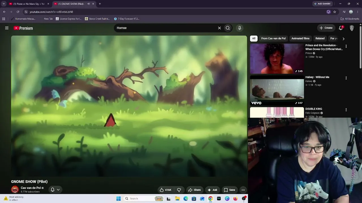Click the Create button
The image size is (362, 203).
pyautogui.click(x=326, y=28)
